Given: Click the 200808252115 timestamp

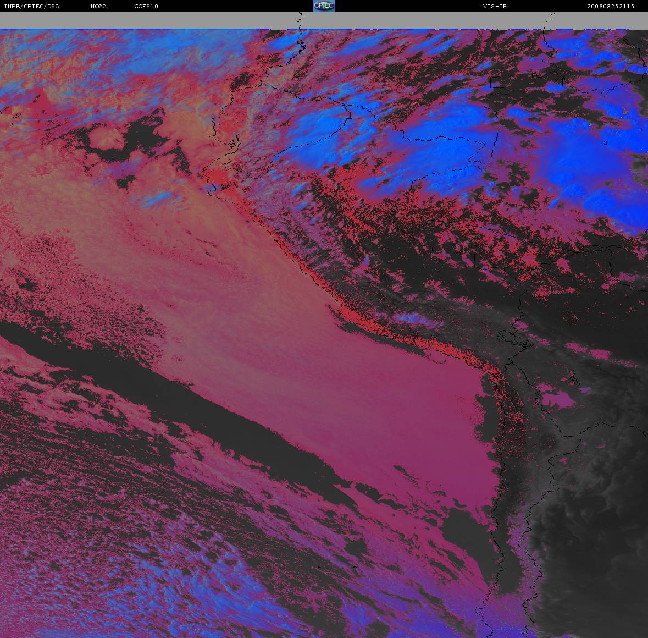Looking at the screenshot, I should pyautogui.click(x=611, y=6).
